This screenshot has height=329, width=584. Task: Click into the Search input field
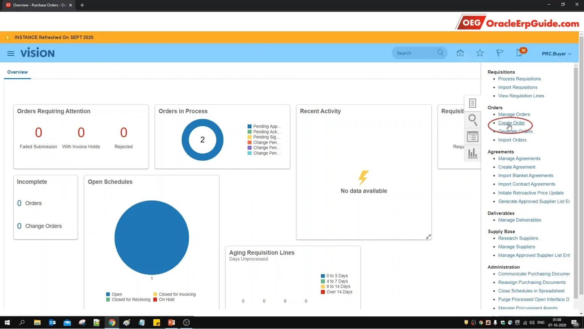coord(415,53)
